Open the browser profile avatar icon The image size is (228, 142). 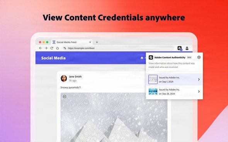[187, 48]
